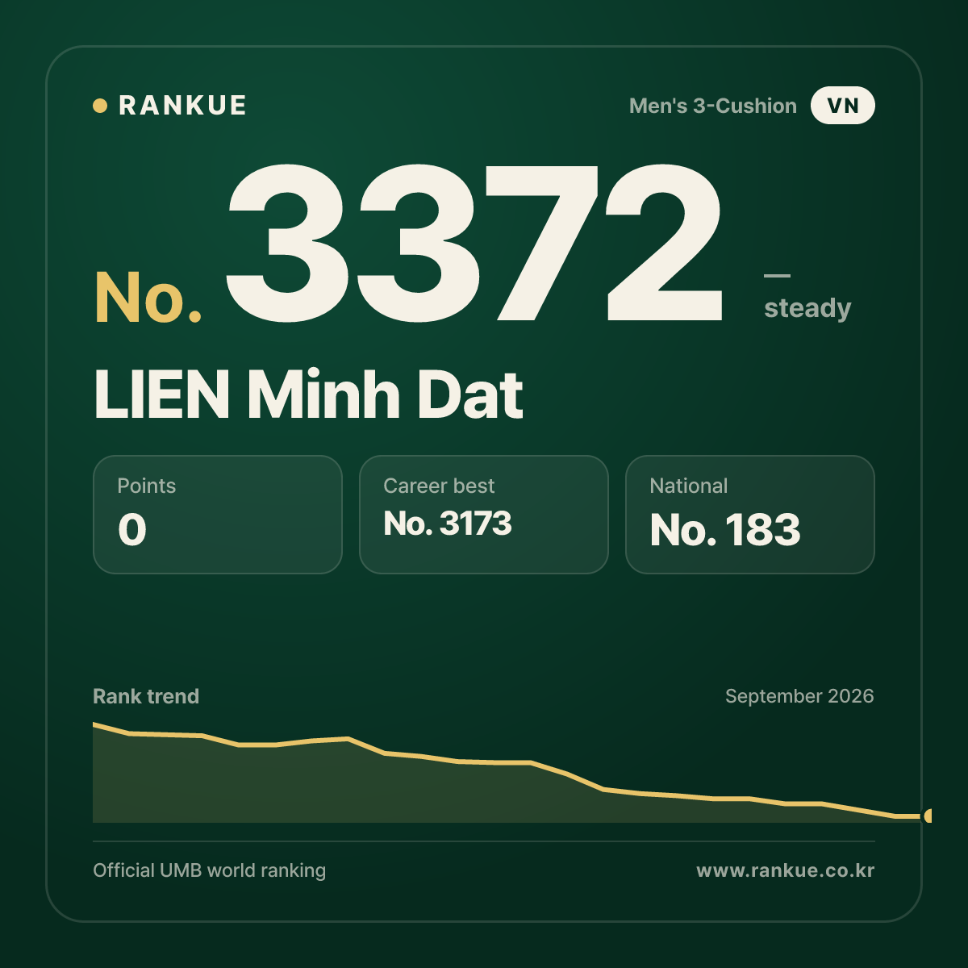Click the career best value No. 3173

point(448,524)
